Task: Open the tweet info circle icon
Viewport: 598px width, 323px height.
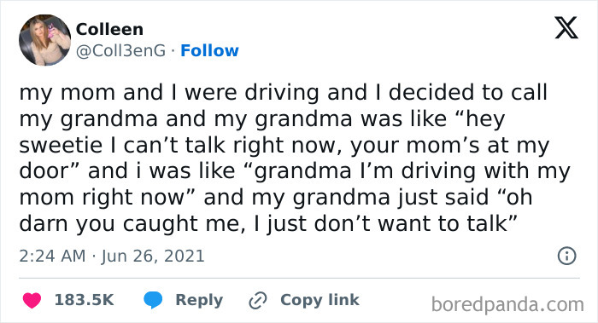Action: point(566,256)
